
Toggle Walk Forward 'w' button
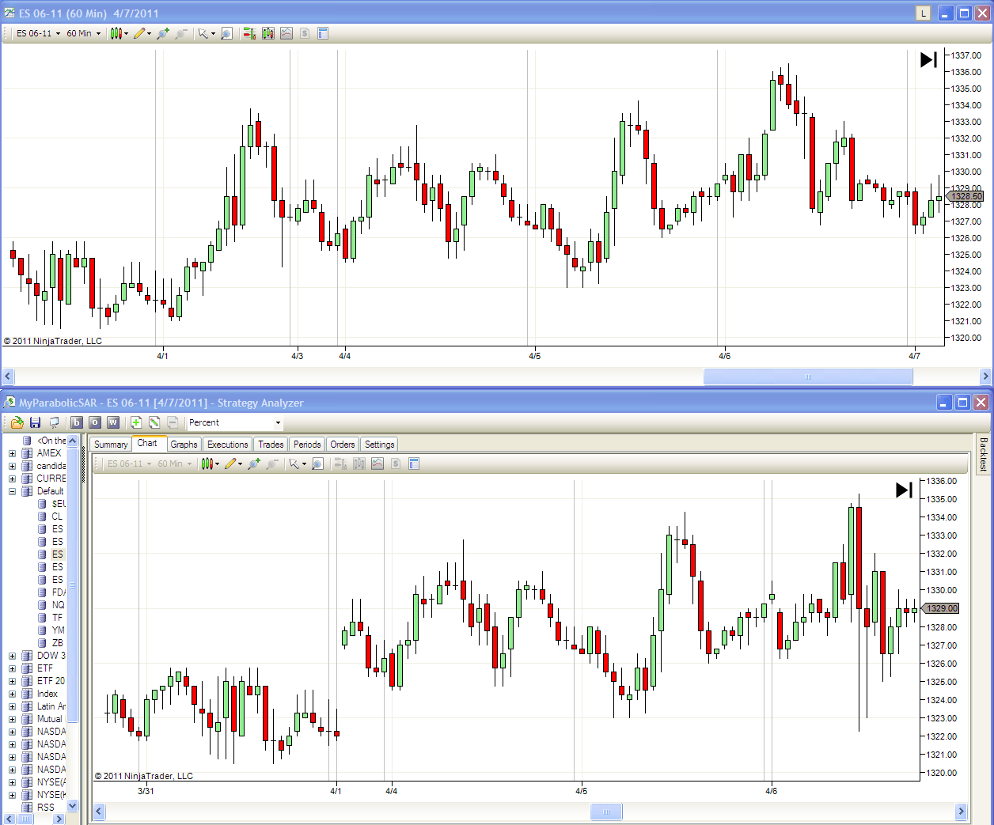[x=113, y=422]
